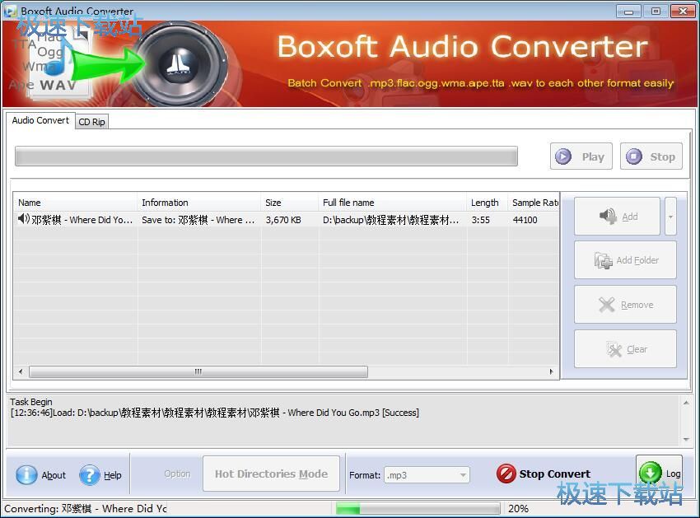The width and height of the screenshot is (700, 518).
Task: Click the conversion progress bar at 20%
Action: pos(418,508)
